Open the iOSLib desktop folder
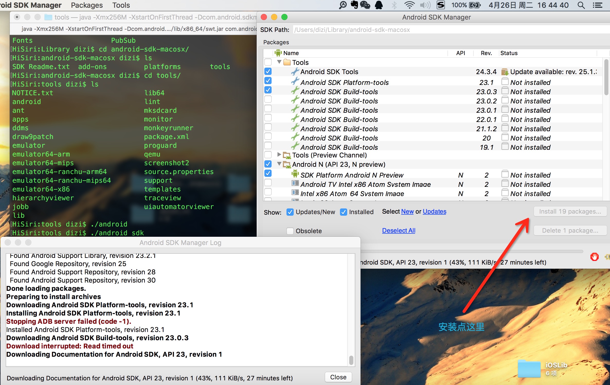 click(x=529, y=369)
